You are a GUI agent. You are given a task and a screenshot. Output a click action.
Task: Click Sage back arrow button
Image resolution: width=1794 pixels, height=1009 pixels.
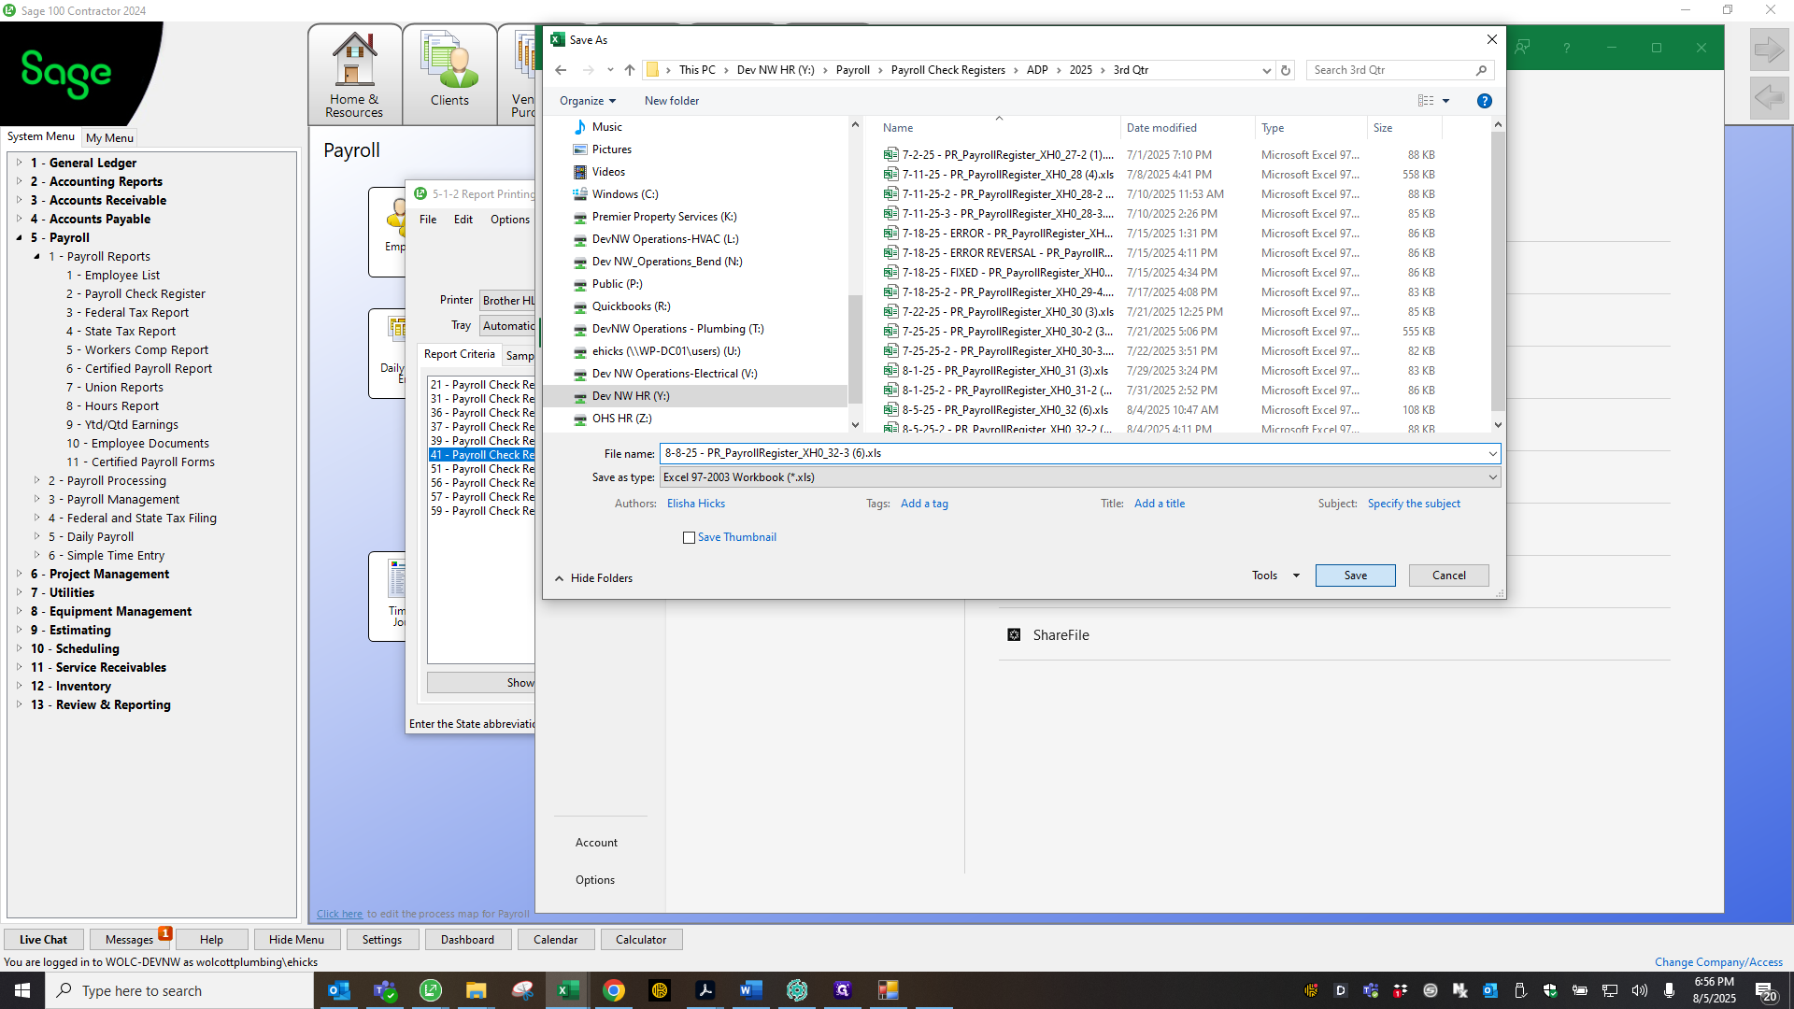1769,97
